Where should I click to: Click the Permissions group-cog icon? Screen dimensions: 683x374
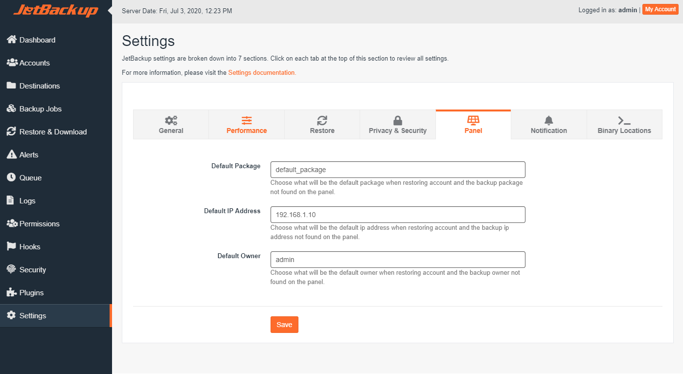[12, 223]
